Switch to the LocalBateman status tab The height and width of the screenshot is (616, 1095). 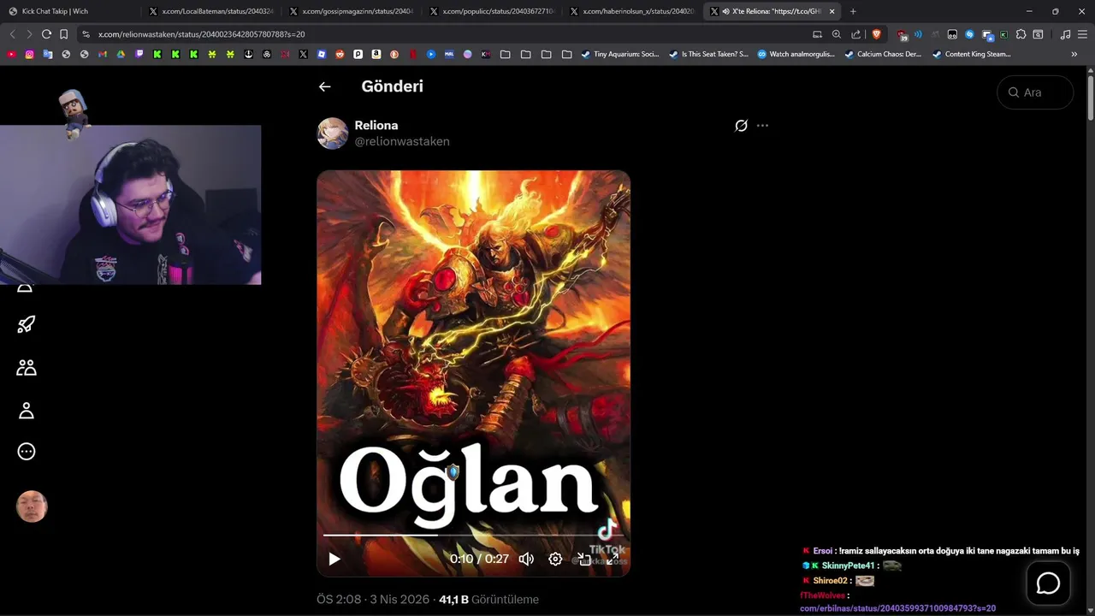(x=210, y=11)
